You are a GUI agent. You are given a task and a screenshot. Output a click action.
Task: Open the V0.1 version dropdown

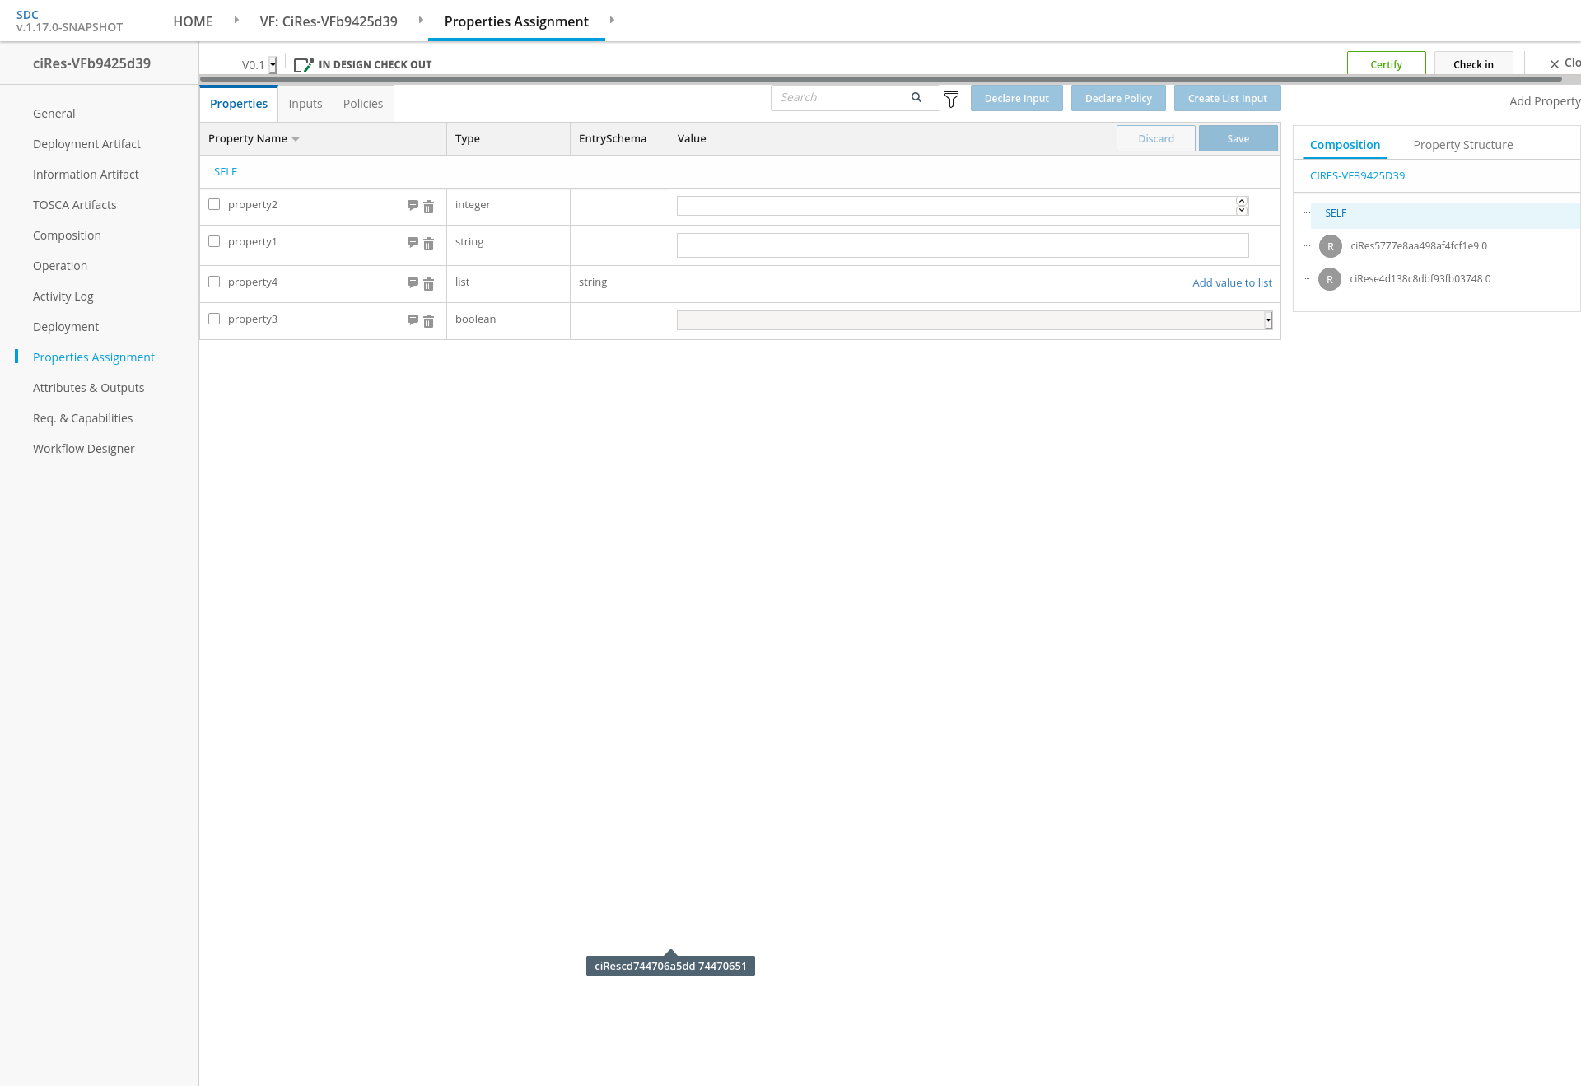tap(273, 65)
